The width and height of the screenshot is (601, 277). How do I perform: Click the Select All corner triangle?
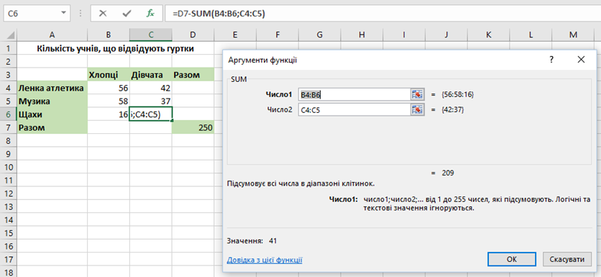pos(11,35)
